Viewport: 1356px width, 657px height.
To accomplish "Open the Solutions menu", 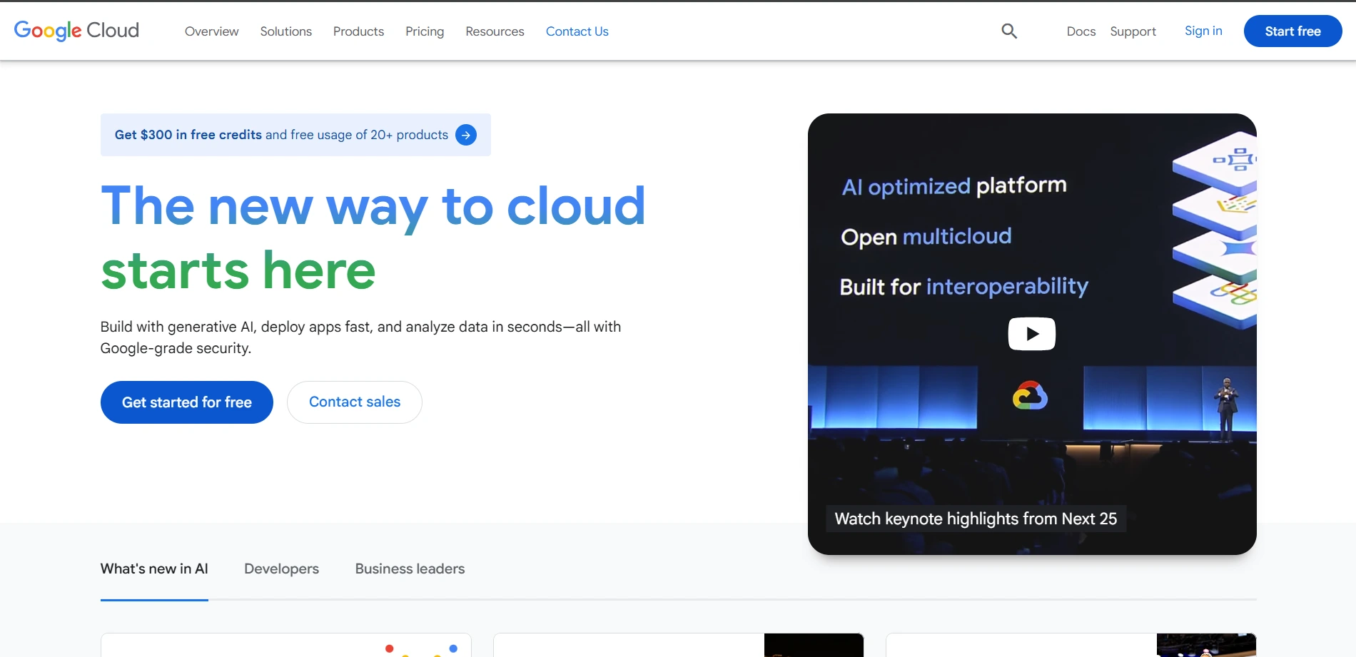I will coord(285,31).
